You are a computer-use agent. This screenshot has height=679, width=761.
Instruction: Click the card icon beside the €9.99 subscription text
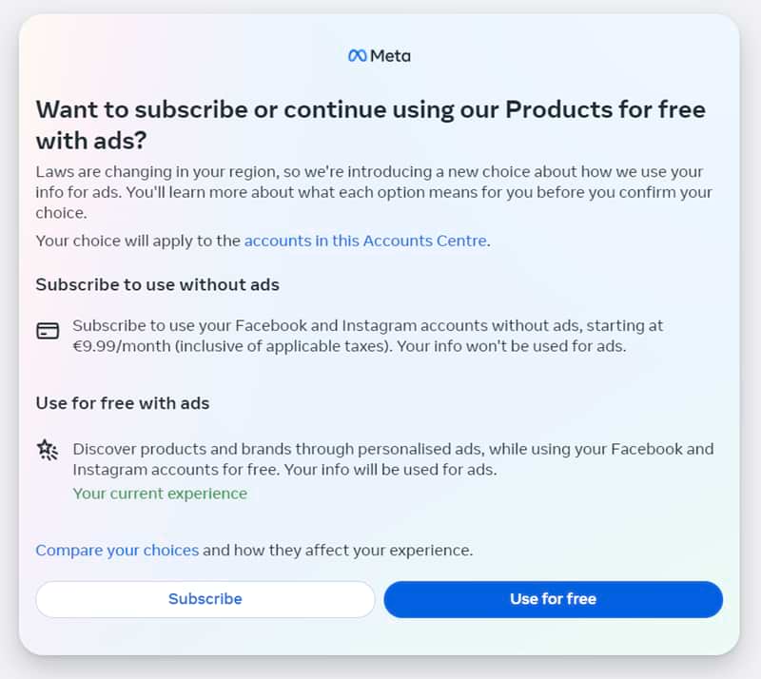point(48,330)
